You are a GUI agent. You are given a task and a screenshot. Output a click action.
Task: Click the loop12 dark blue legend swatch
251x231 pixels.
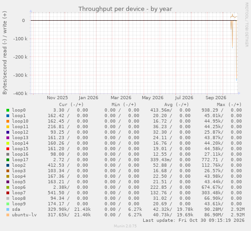[x=8, y=132]
